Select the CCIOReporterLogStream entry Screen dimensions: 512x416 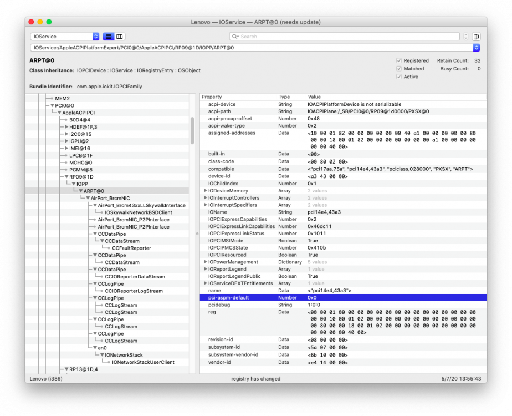(x=134, y=291)
